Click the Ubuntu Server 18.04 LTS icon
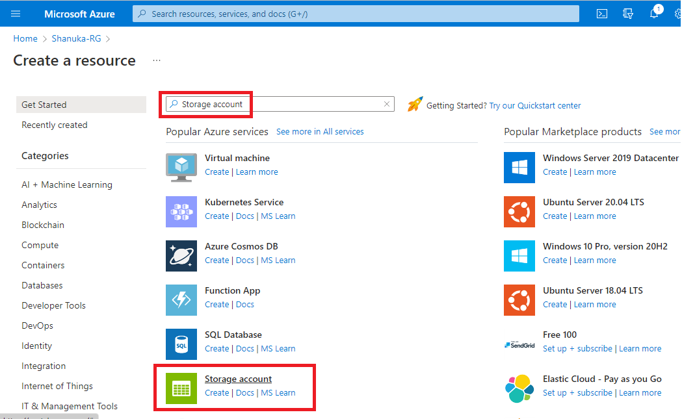Screen dimensions: 682x419 (519, 300)
